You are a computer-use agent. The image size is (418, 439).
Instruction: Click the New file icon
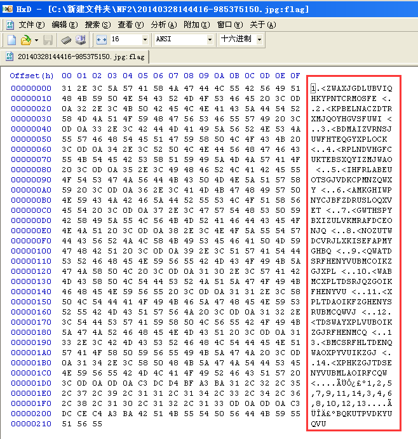(x=11, y=40)
